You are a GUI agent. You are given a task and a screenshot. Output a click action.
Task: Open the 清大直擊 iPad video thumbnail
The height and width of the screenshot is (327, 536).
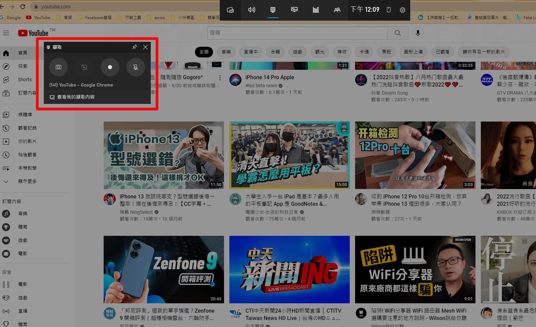click(290, 155)
